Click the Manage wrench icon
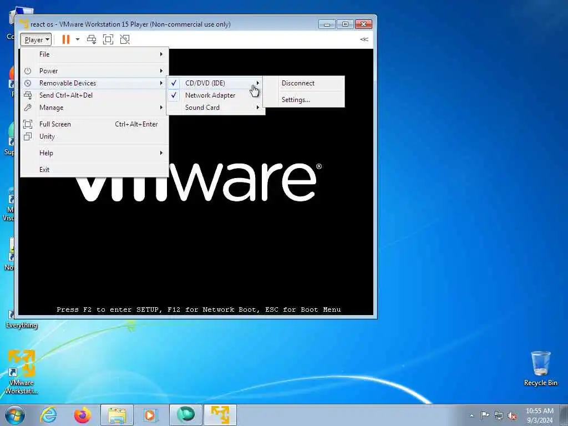This screenshot has height=426, width=568. pyautogui.click(x=28, y=108)
